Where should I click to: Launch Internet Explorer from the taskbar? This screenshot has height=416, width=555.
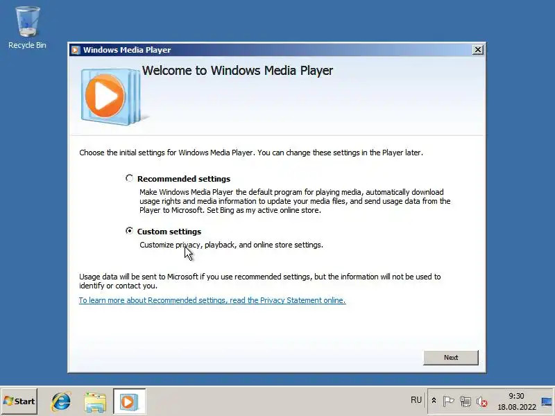pyautogui.click(x=61, y=401)
